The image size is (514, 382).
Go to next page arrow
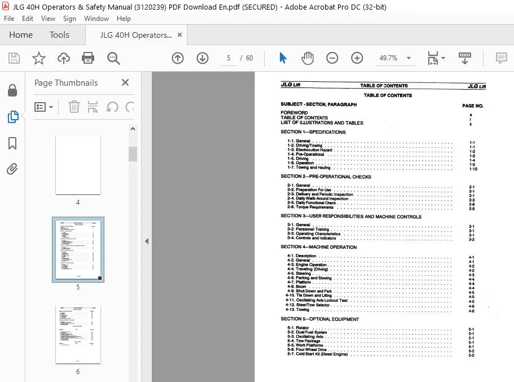click(x=203, y=58)
